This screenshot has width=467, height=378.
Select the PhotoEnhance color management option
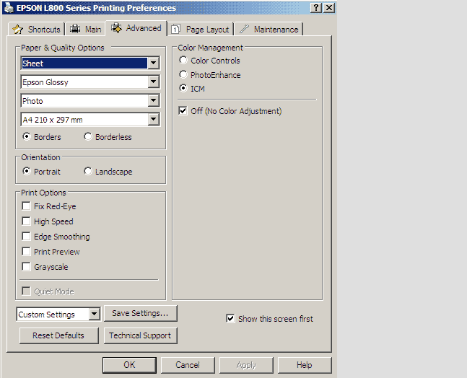(183, 75)
